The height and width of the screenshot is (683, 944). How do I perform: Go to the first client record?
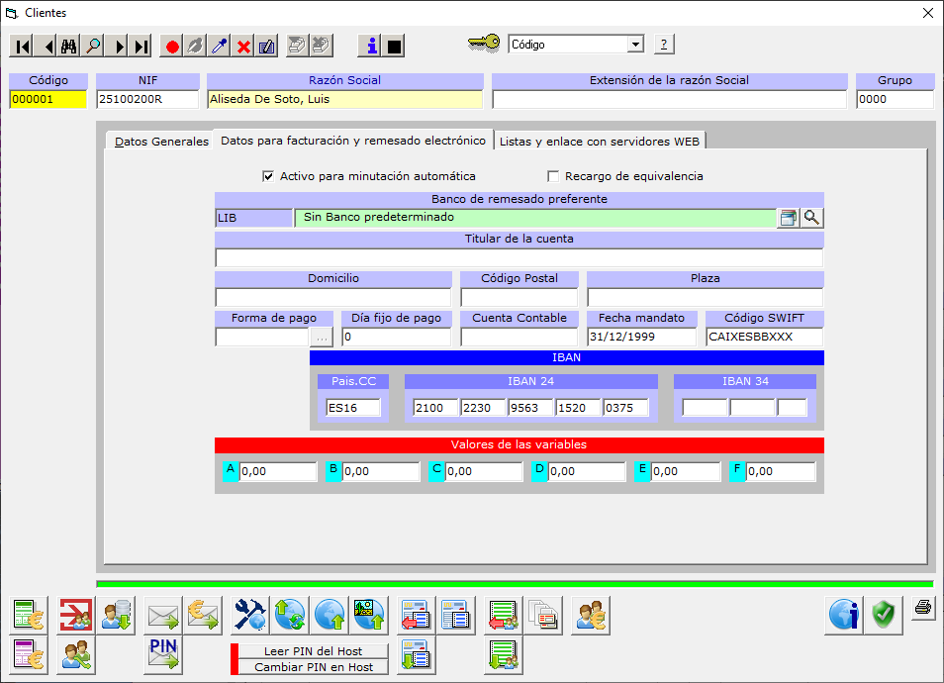point(22,46)
